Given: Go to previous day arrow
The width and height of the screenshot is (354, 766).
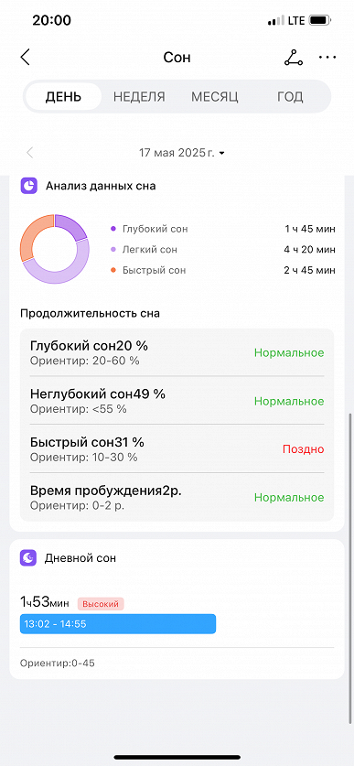Looking at the screenshot, I should point(30,153).
